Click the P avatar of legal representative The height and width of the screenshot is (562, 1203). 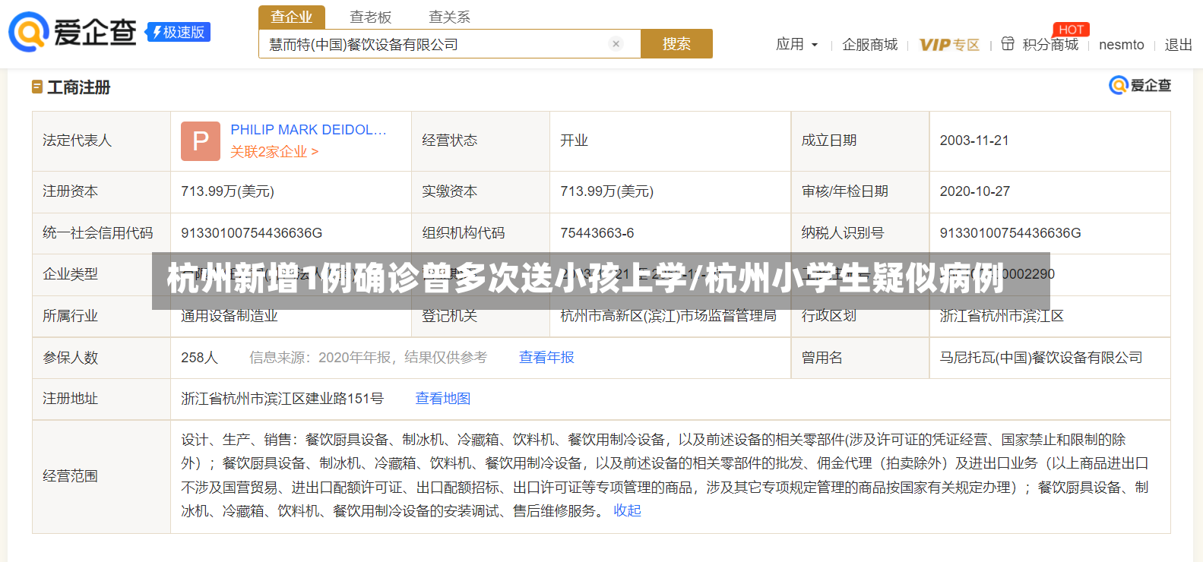pyautogui.click(x=201, y=141)
